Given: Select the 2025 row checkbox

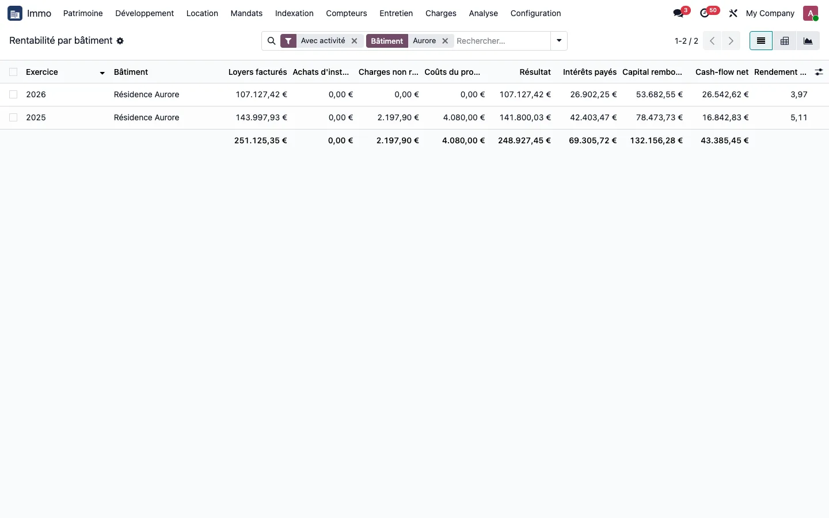Looking at the screenshot, I should [x=13, y=117].
